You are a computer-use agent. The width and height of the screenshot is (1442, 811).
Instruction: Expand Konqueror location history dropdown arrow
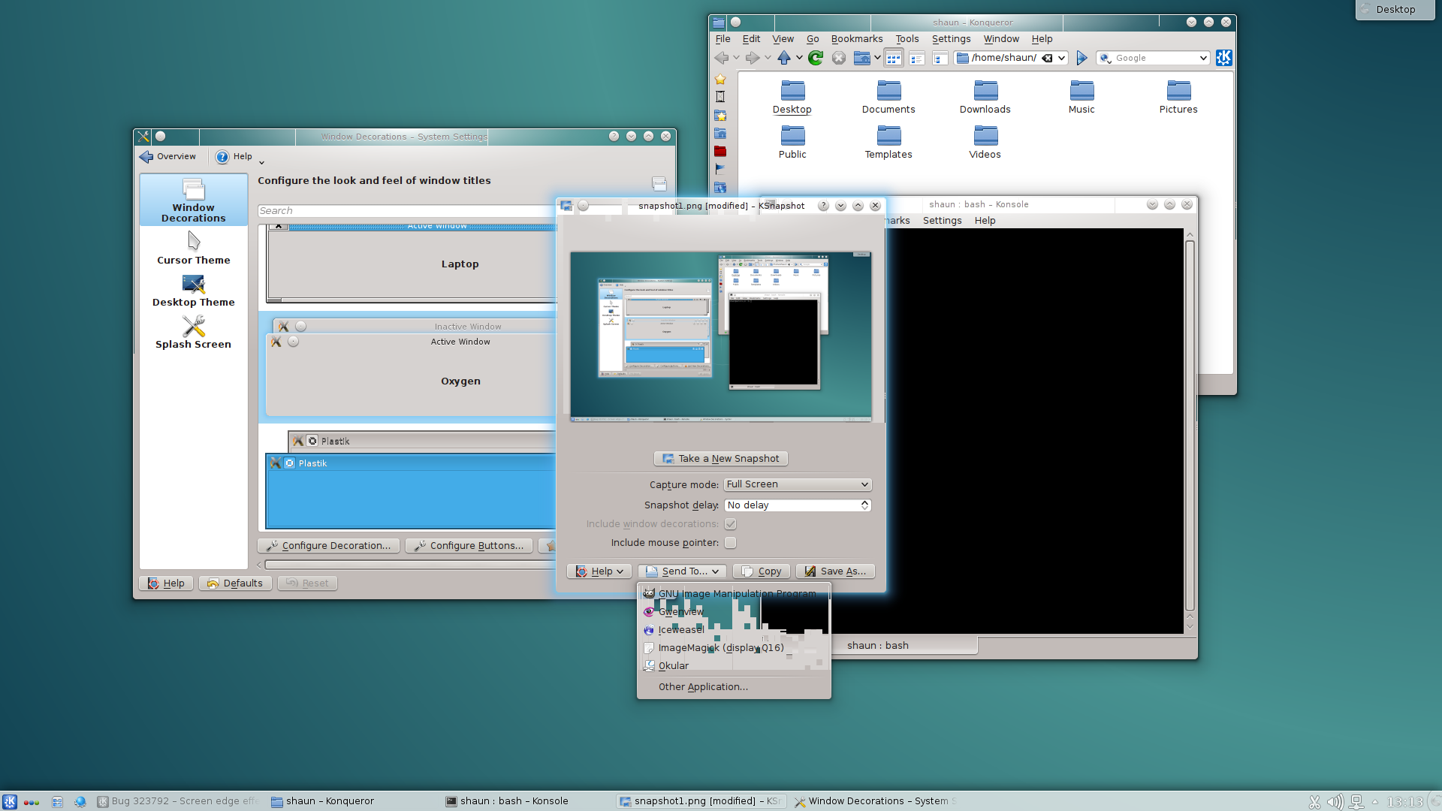pos(1062,58)
